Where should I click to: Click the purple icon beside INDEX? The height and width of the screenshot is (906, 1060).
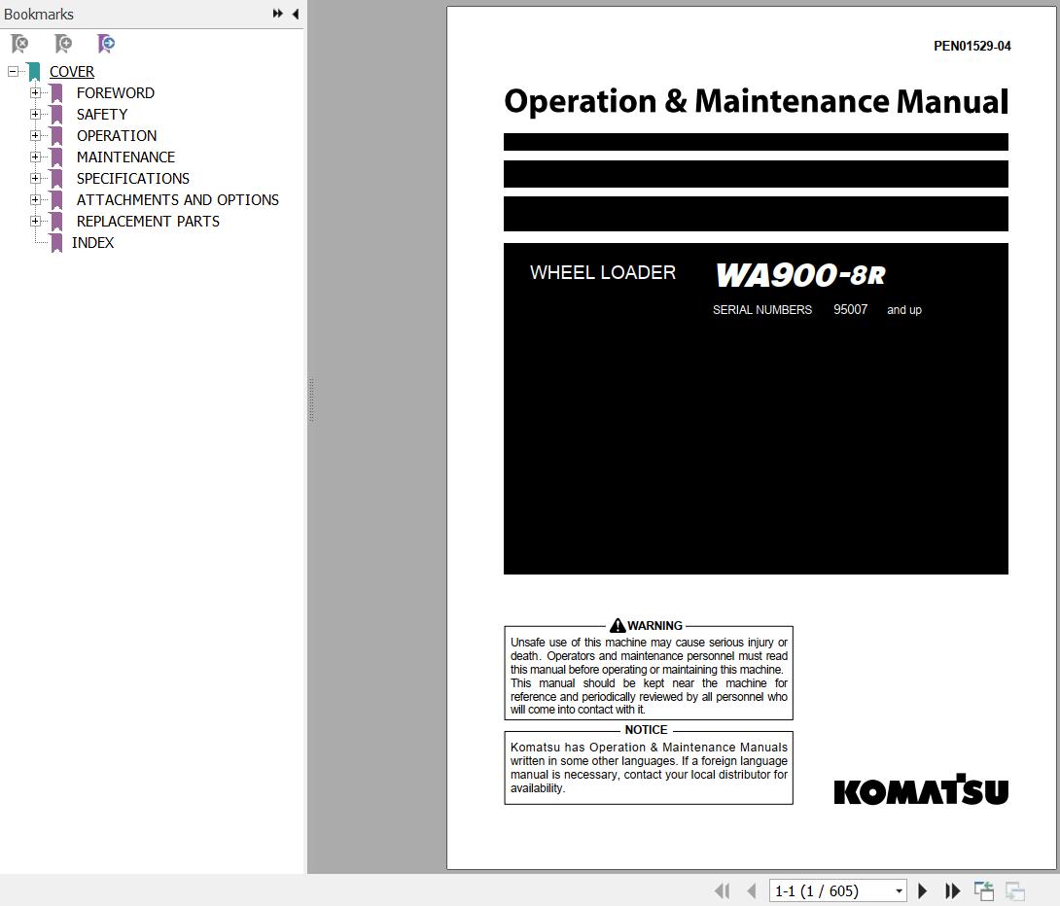pos(56,243)
